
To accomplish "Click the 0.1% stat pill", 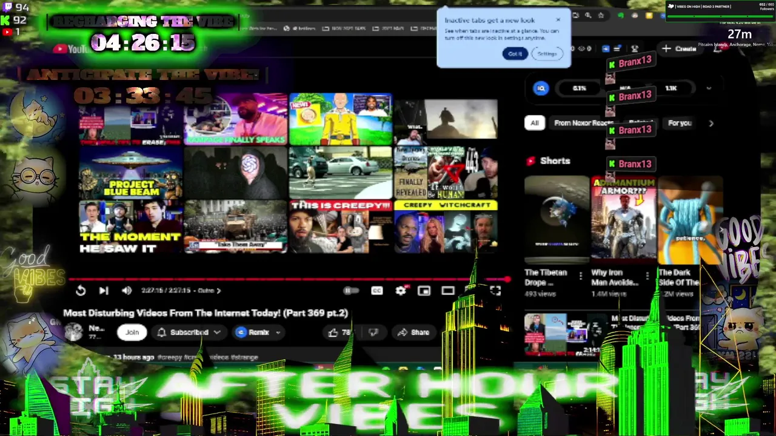I will click(x=580, y=88).
